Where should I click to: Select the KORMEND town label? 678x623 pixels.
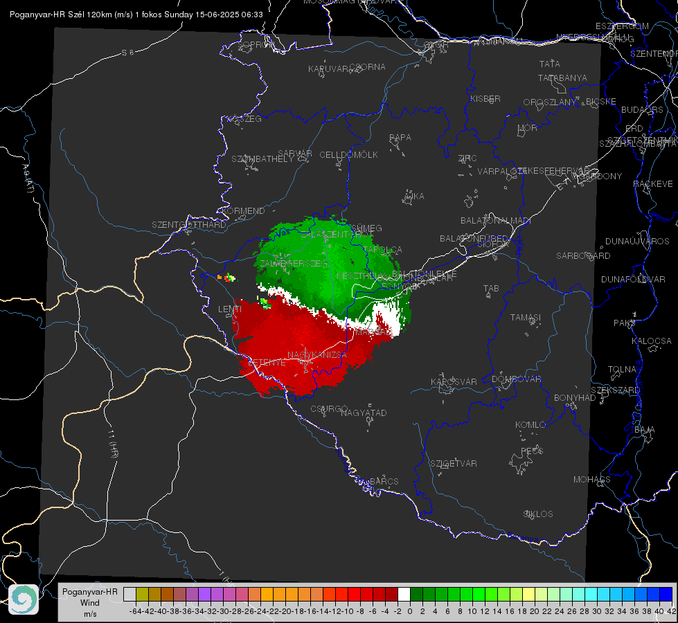(x=242, y=211)
